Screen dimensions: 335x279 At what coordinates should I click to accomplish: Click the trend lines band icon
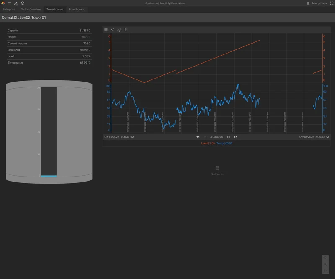[119, 30]
